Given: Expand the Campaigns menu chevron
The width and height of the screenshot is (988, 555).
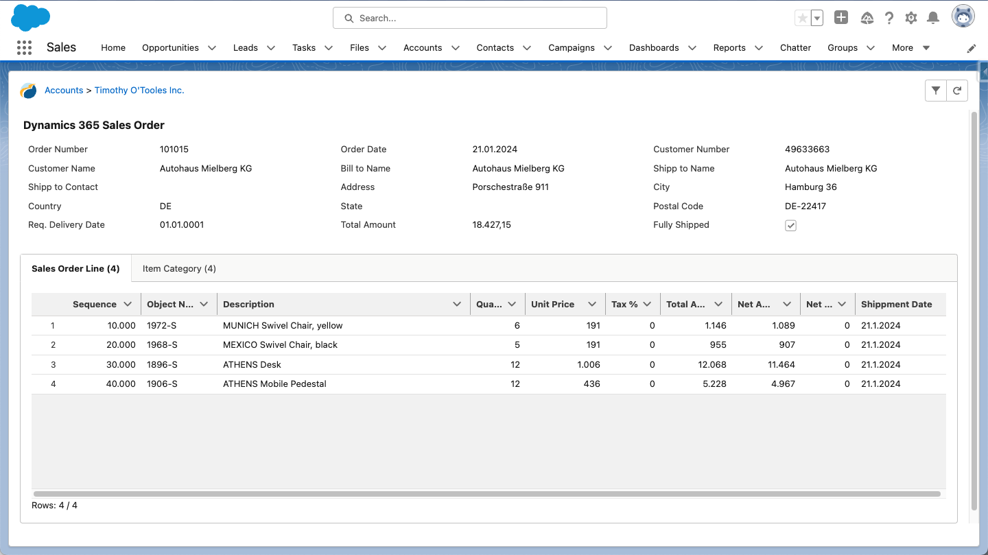Looking at the screenshot, I should click(x=608, y=48).
